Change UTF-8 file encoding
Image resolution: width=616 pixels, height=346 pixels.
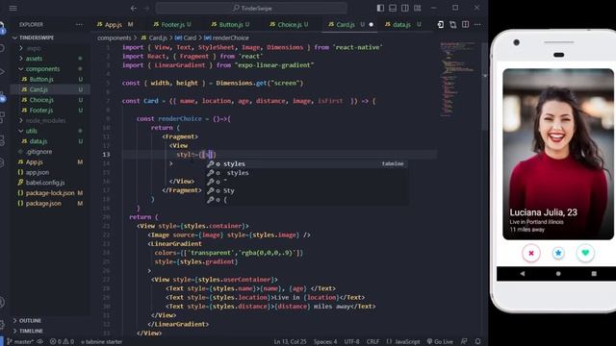click(351, 342)
